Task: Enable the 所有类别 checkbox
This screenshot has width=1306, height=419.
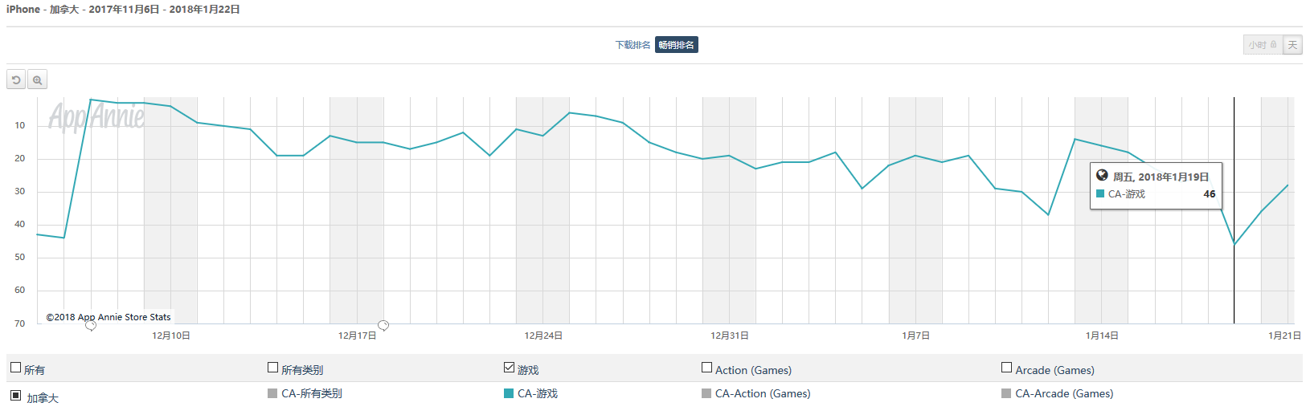Action: [272, 368]
